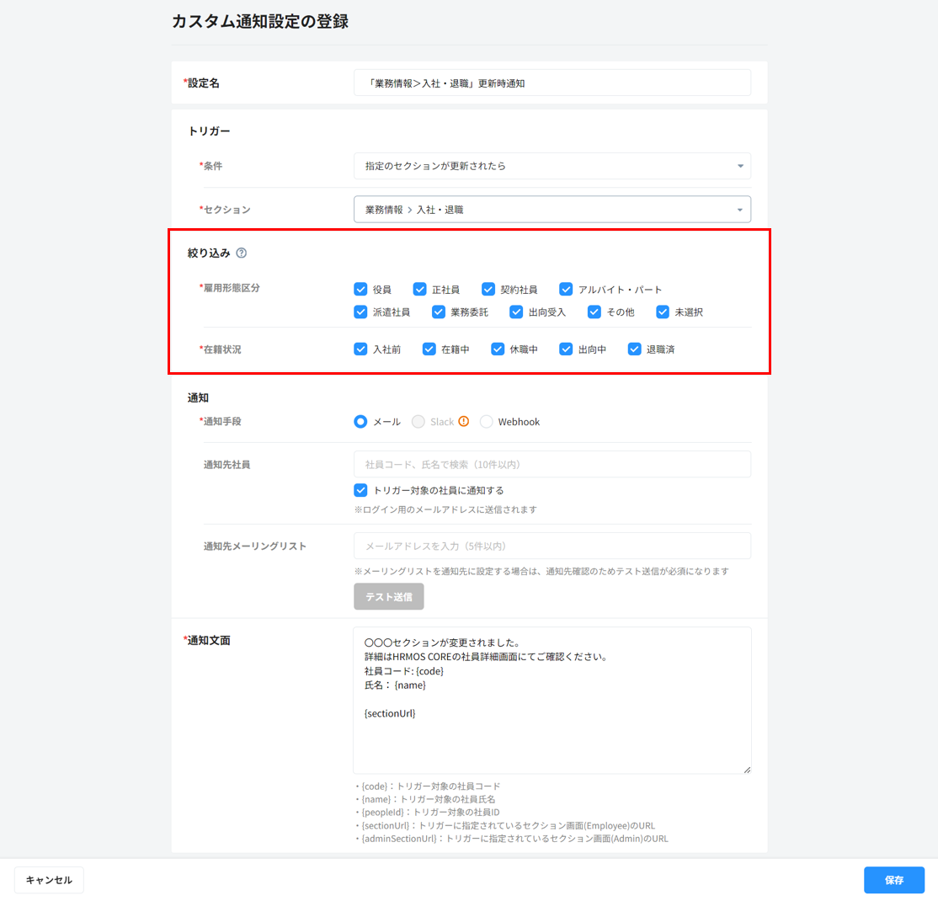Toggle the 業務委託 checkbox
This screenshot has width=938, height=901.
tap(439, 312)
